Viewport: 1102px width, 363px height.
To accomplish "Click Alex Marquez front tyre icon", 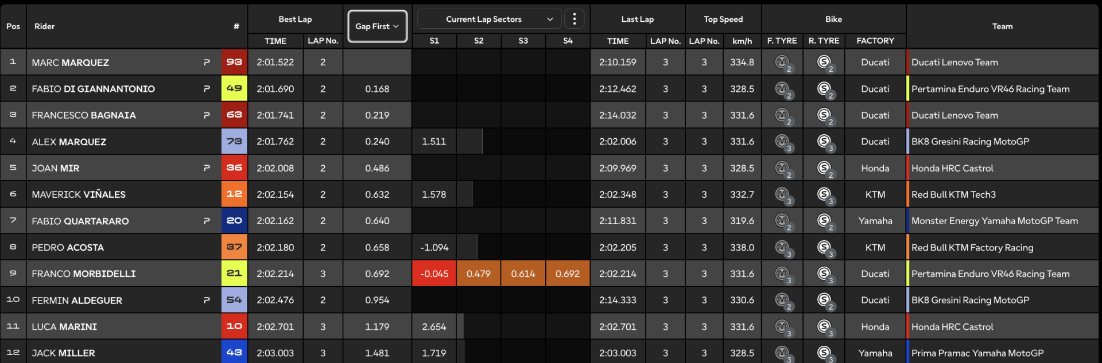I will point(783,142).
